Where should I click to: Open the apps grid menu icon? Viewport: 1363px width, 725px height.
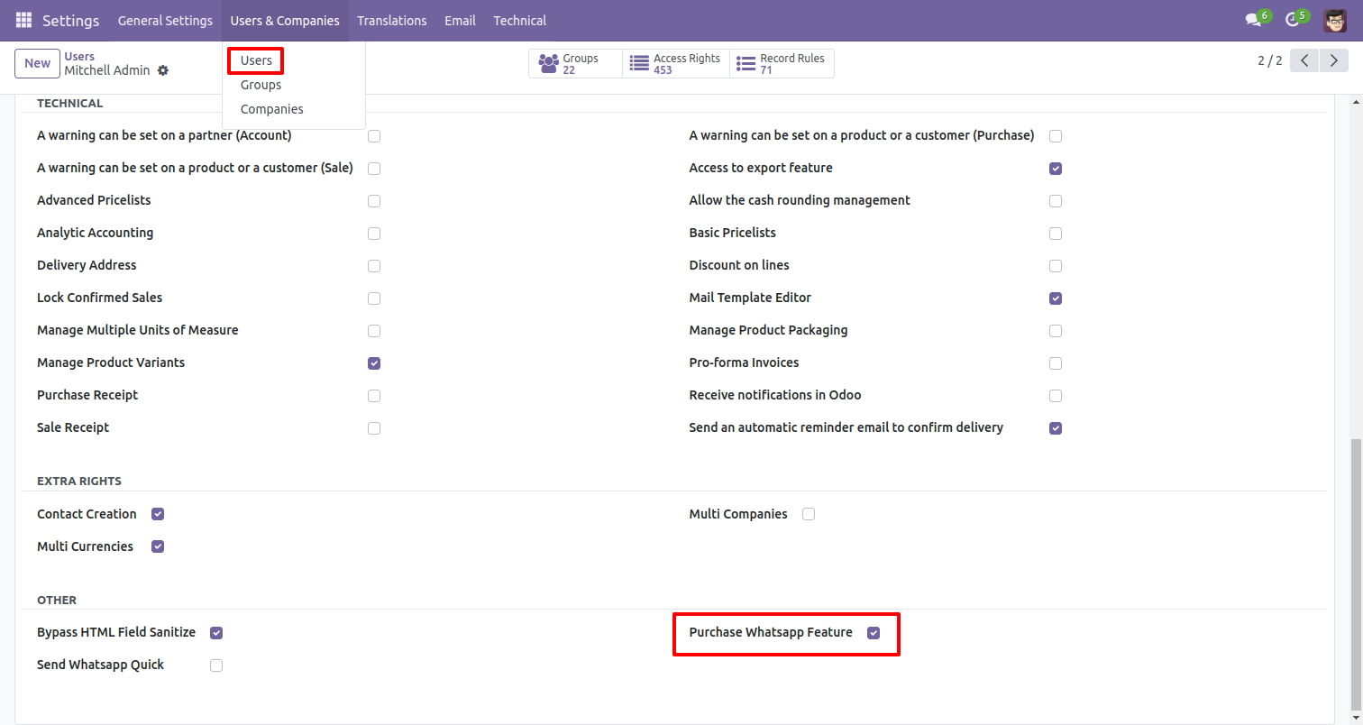click(x=23, y=20)
